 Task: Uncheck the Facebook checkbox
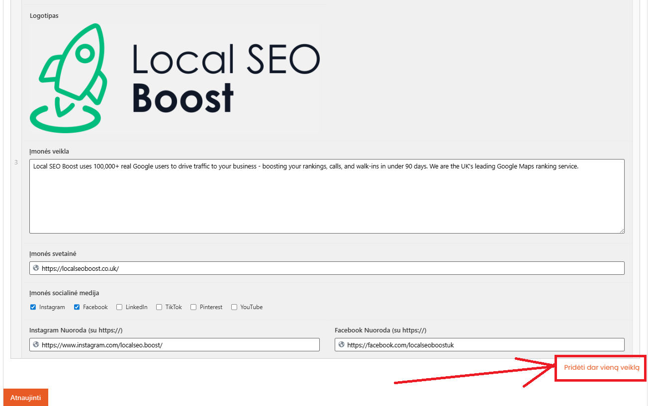[77, 307]
